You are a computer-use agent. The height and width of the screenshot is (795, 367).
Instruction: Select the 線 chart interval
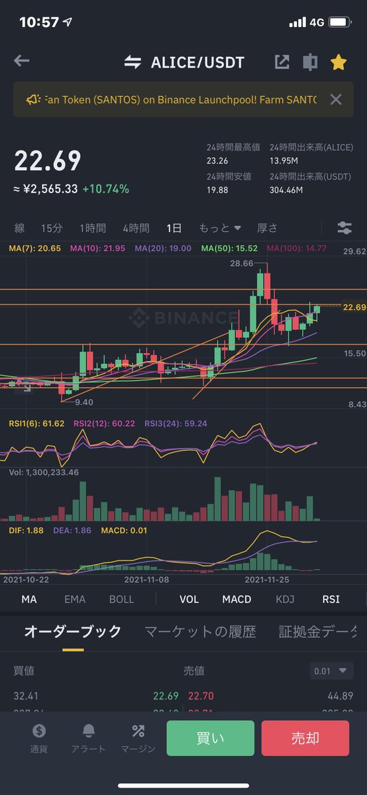coord(20,228)
